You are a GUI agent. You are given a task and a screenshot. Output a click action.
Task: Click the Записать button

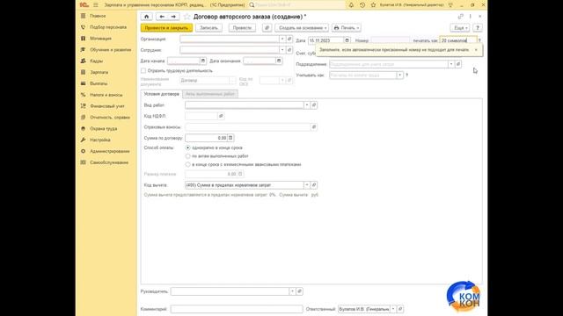click(x=208, y=27)
